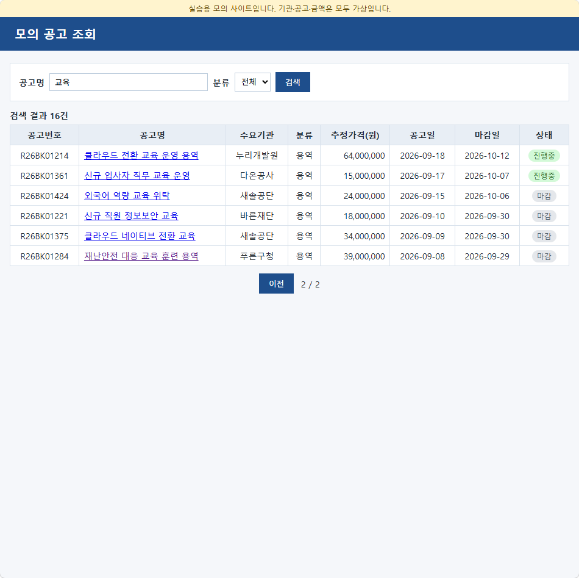Click the 다온공사 agency cell
The image size is (579, 578).
point(257,176)
